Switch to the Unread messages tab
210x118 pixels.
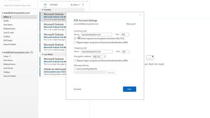pyautogui.click(x=53, y=5)
